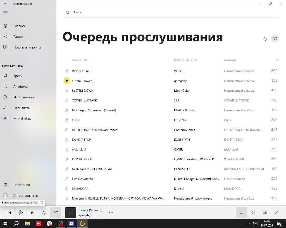Click the Поиск search field

pos(171,12)
